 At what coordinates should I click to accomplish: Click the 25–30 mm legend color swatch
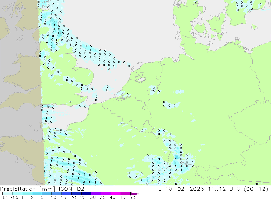[86, 194]
